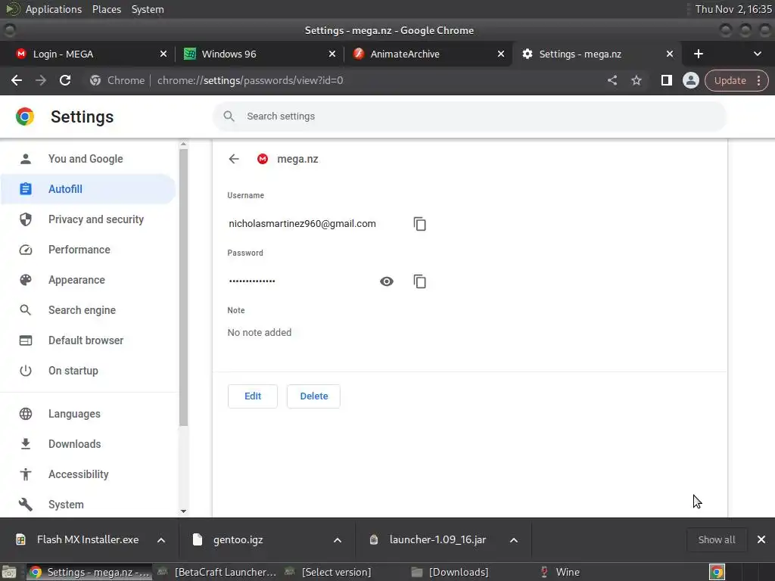Viewport: 775px width, 581px height.
Task: Open Appearance settings
Action: click(88, 280)
